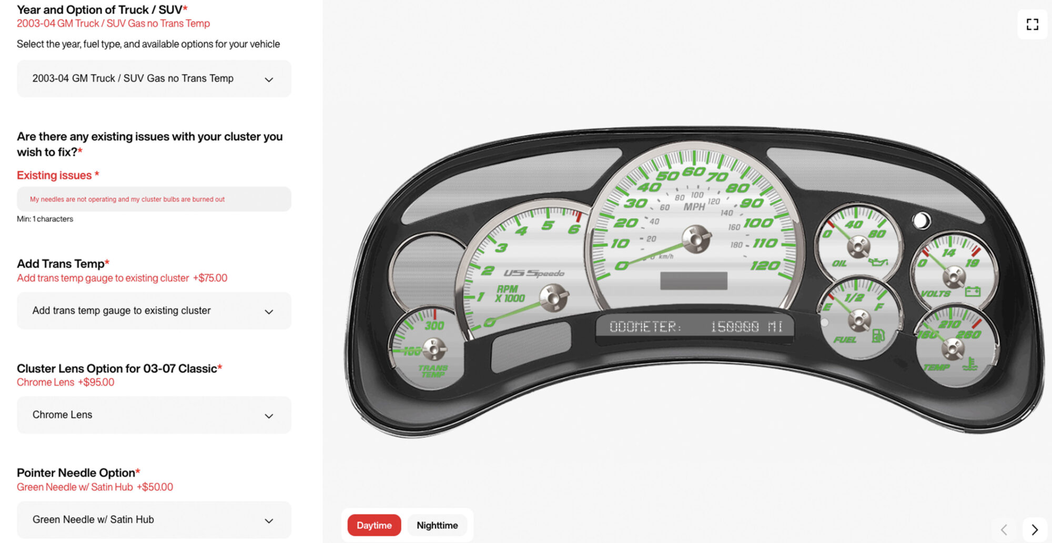Click the round trip reset knob on cluster

click(x=921, y=220)
